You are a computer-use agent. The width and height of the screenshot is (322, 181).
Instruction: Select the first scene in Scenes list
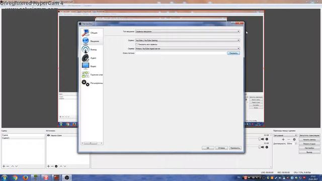tap(23, 135)
